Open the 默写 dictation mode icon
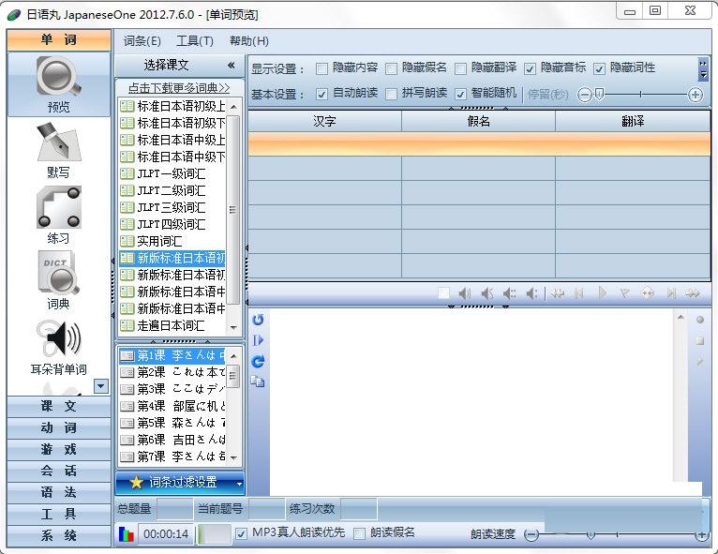Viewport: 718px width, 554px height. click(59, 150)
